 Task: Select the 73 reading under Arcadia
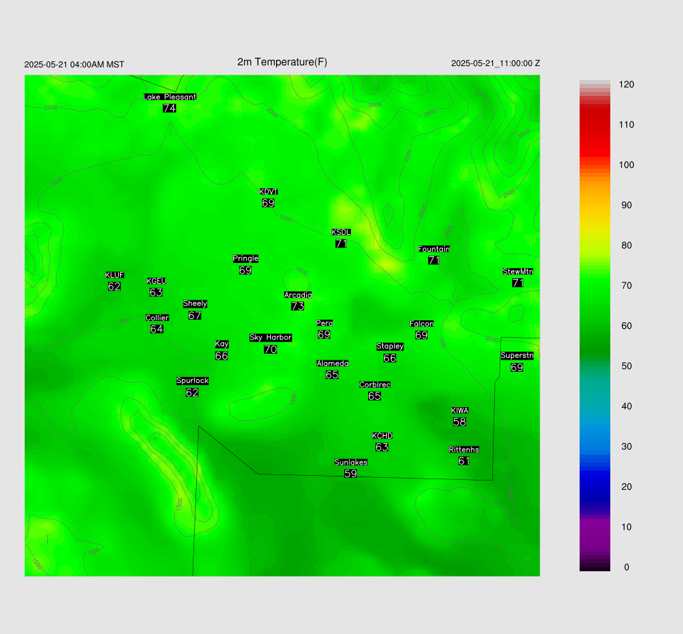[297, 306]
